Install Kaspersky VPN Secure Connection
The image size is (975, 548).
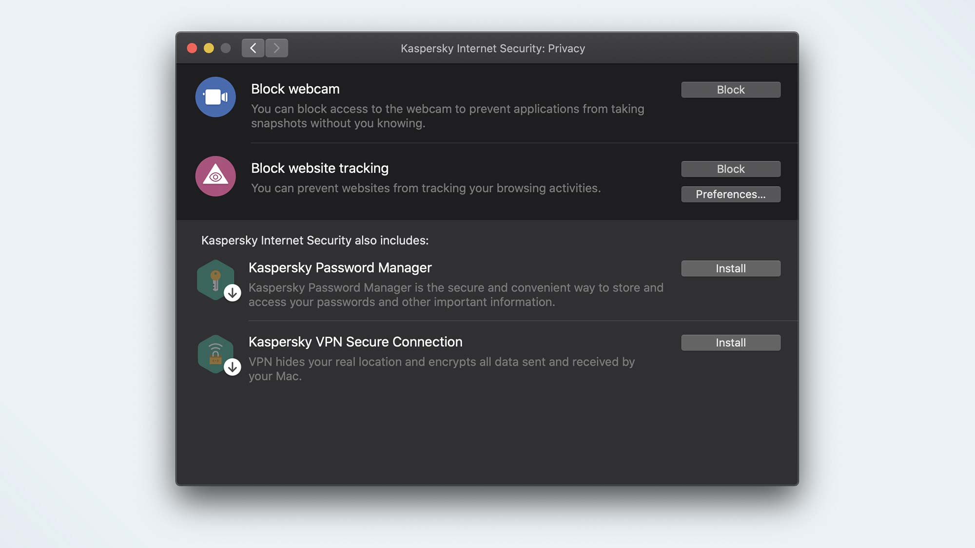[x=731, y=342]
